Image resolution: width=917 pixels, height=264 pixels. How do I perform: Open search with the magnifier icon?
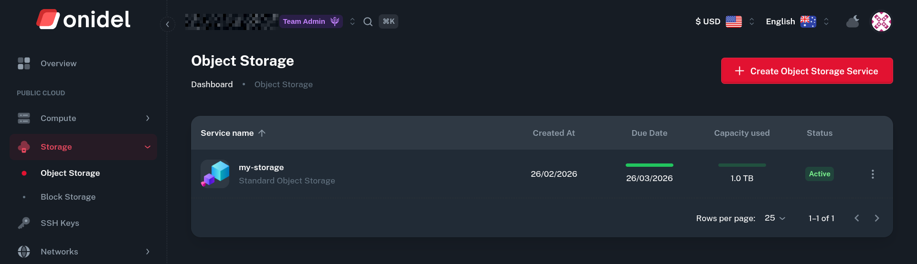pos(368,21)
